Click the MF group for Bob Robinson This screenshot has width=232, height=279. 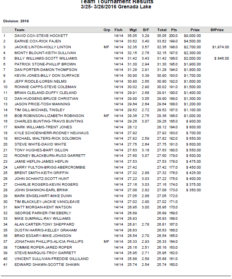106,116
